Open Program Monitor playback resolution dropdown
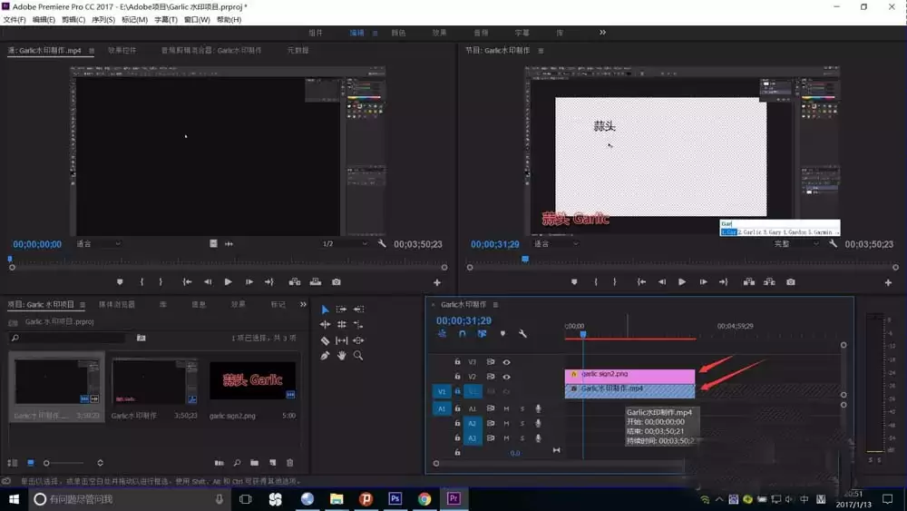 [x=794, y=244]
